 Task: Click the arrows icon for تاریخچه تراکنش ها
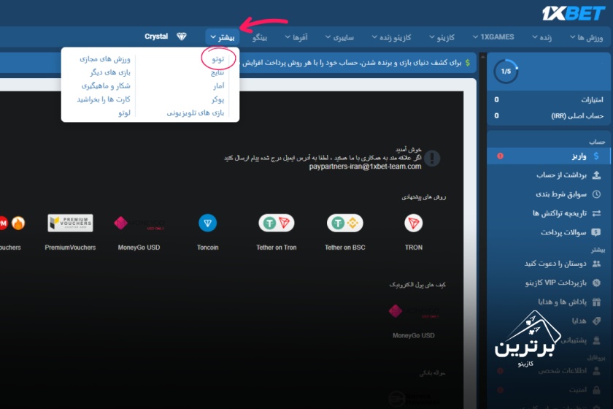[596, 213]
